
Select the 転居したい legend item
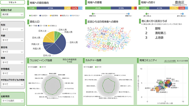point(65,16)
